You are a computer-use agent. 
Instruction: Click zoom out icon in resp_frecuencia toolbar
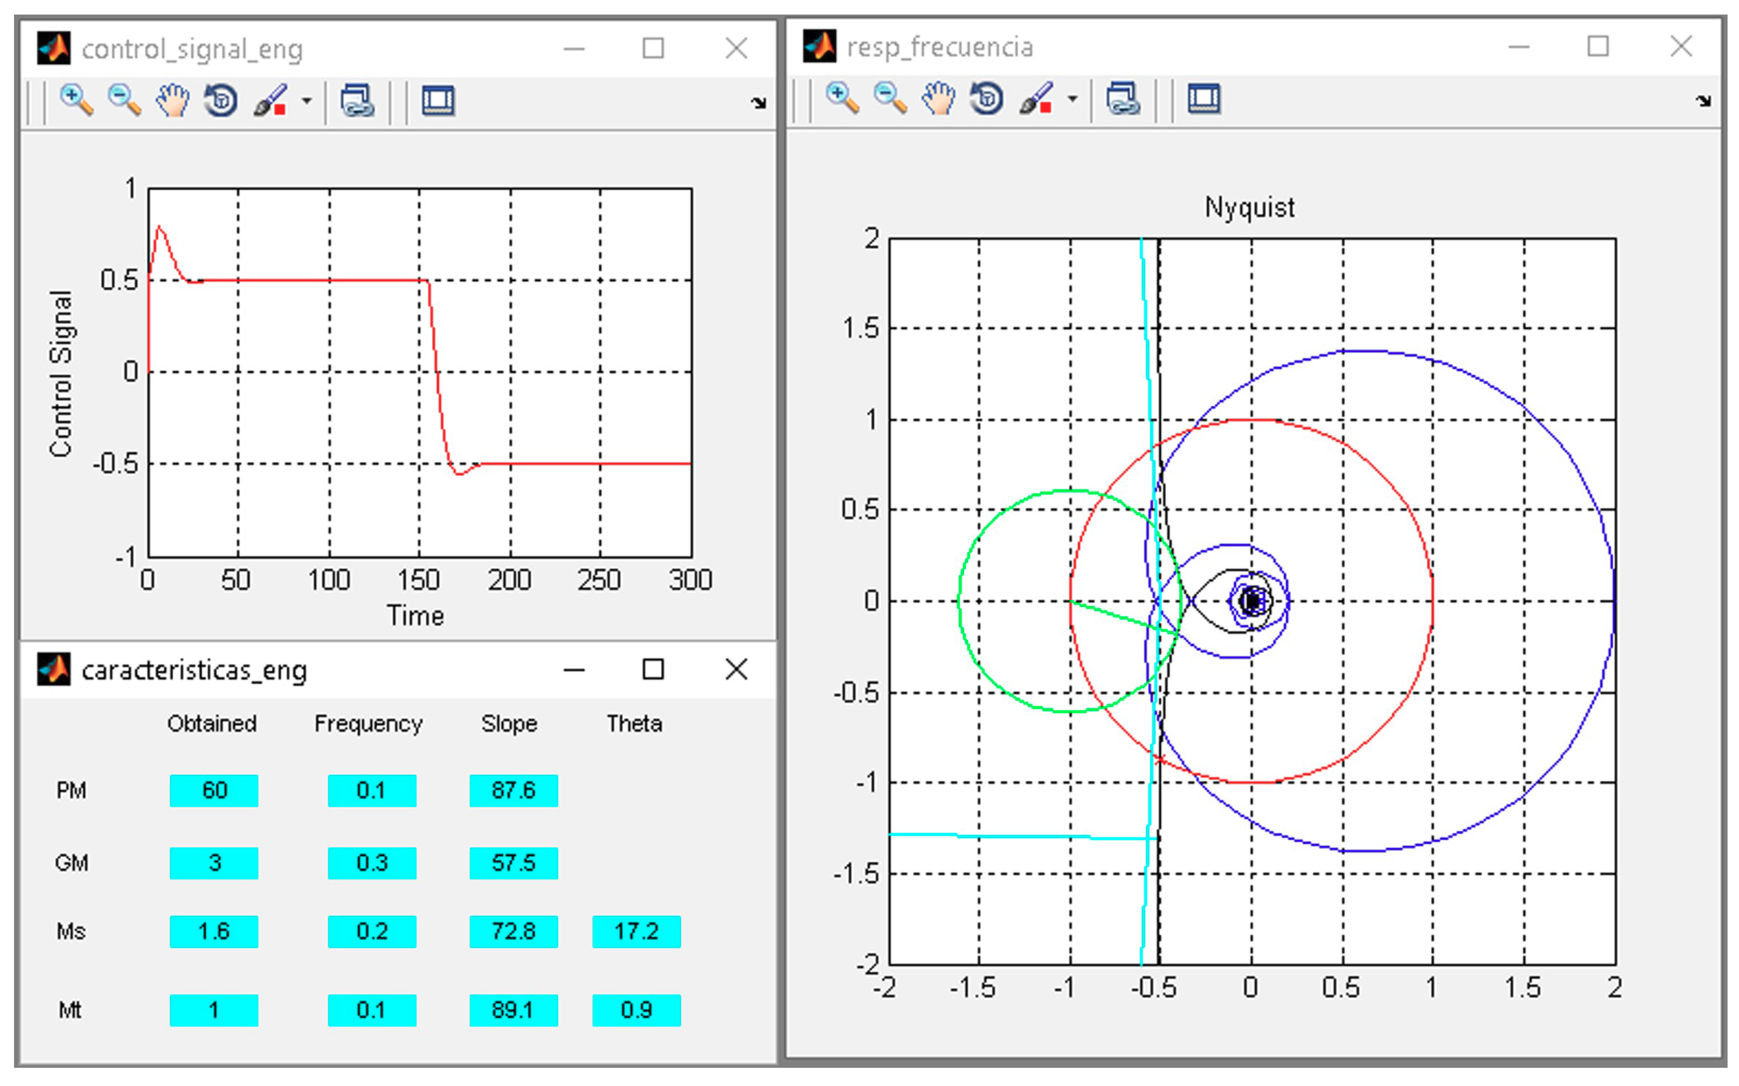890,98
